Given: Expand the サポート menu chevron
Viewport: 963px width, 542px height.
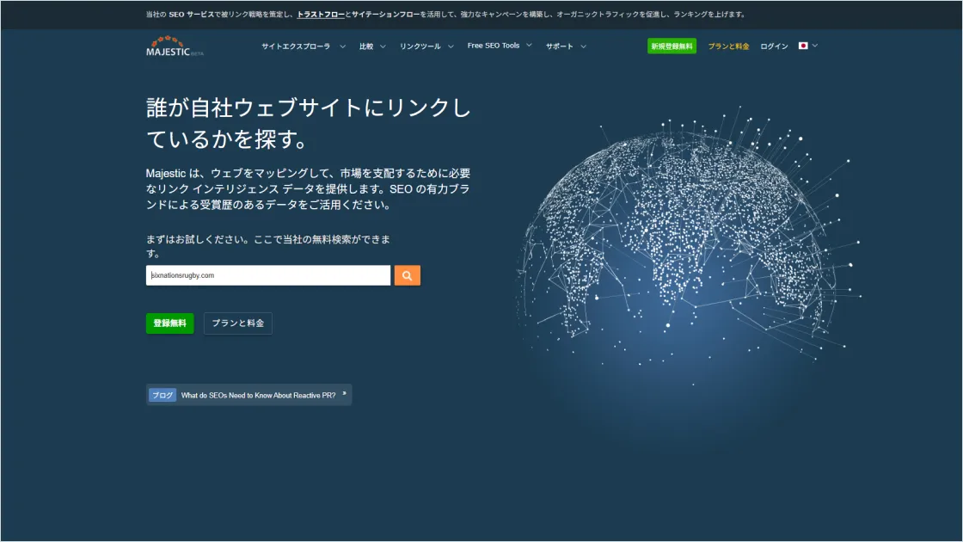Looking at the screenshot, I should 584,46.
